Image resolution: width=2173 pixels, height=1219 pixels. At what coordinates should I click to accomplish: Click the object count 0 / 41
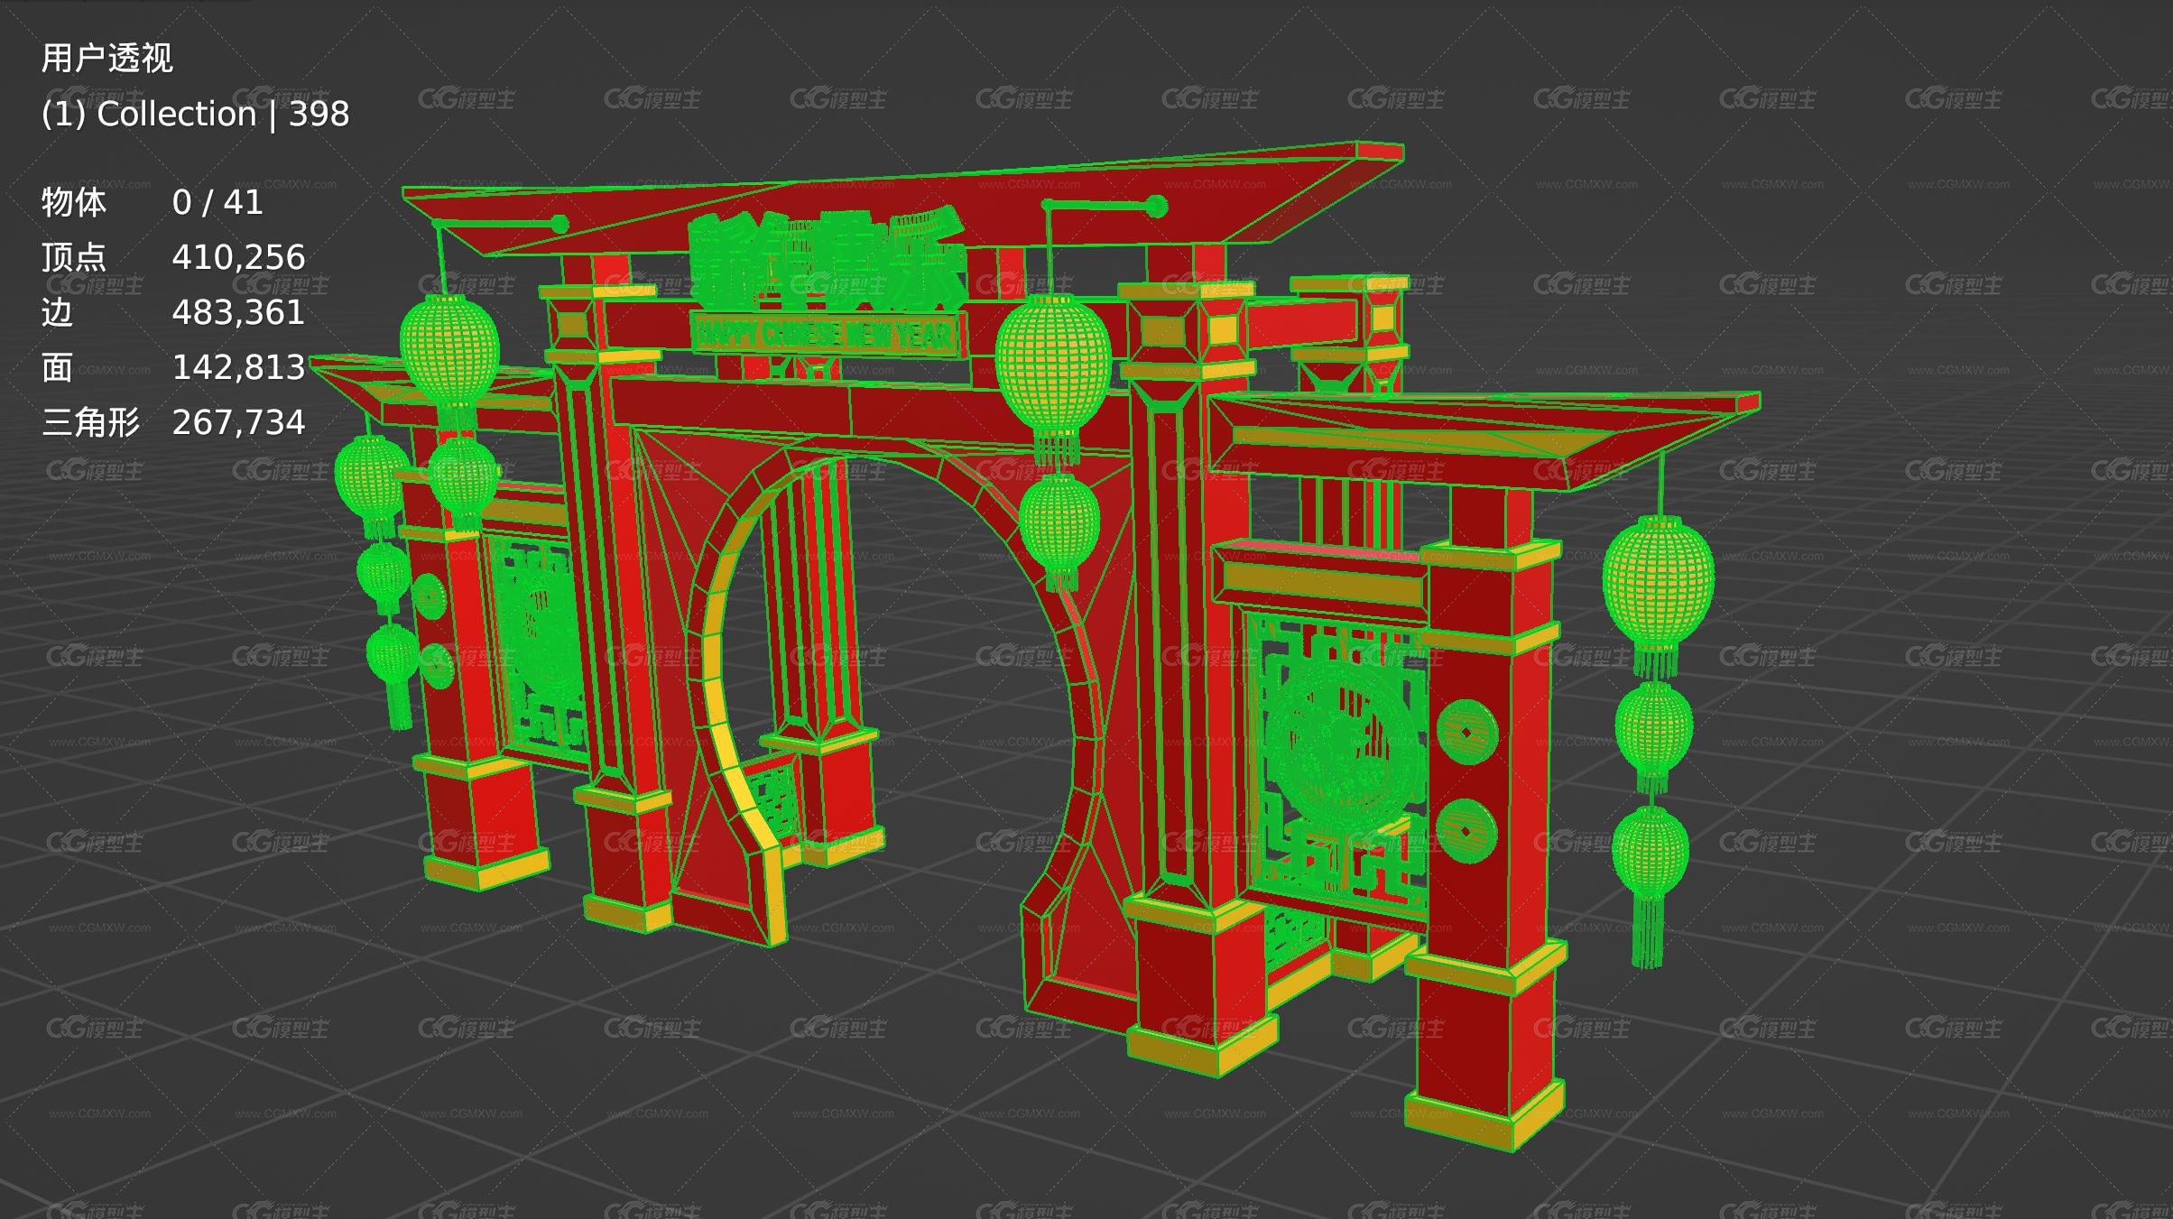pos(217,203)
